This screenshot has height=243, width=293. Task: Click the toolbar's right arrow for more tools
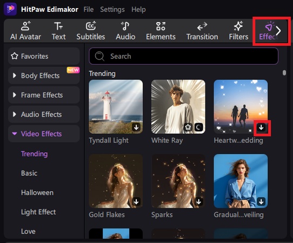point(278,31)
